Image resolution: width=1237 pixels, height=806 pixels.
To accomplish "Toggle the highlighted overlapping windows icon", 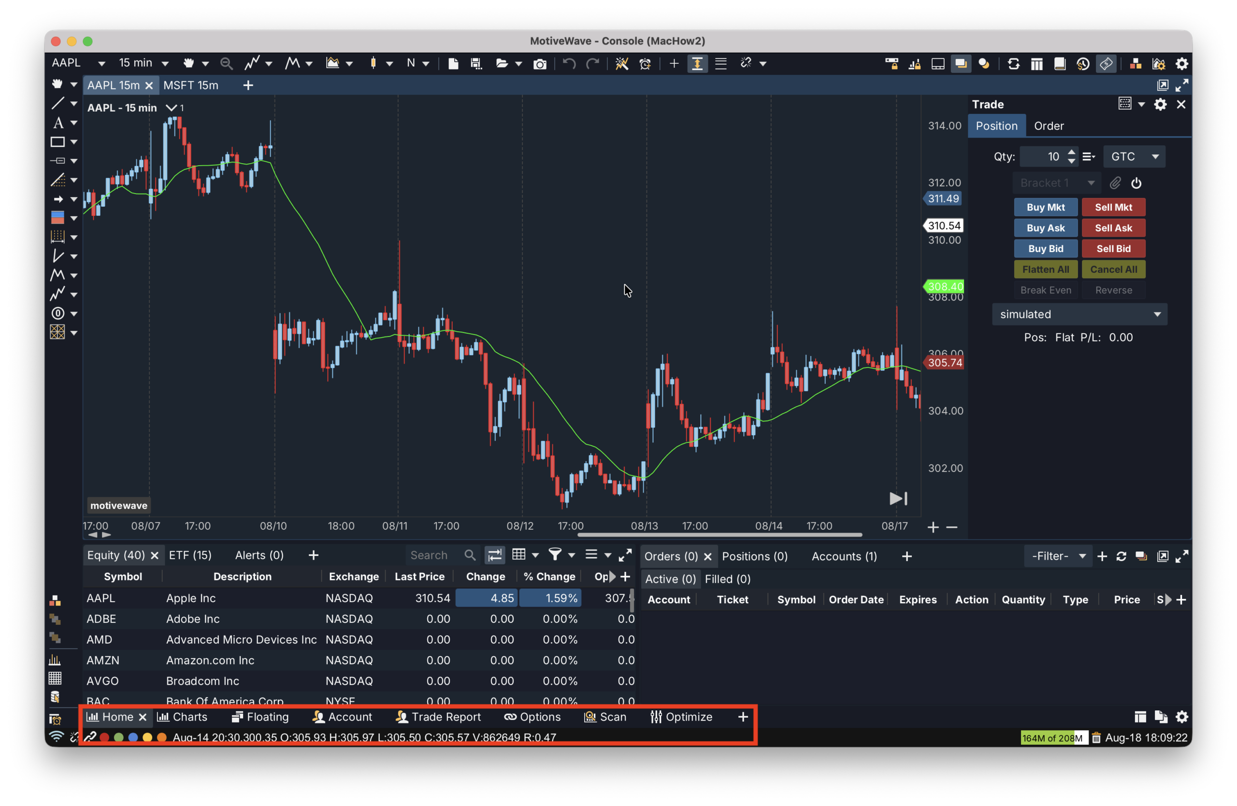I will (961, 64).
